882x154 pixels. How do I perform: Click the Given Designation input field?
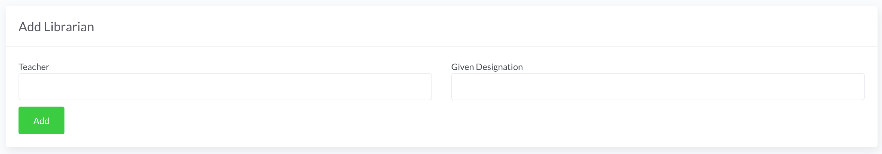[657, 87]
